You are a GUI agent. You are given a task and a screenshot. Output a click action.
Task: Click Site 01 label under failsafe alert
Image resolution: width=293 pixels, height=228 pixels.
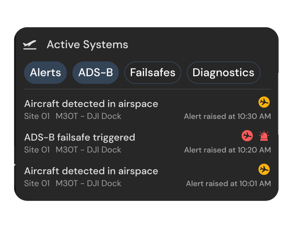click(37, 150)
